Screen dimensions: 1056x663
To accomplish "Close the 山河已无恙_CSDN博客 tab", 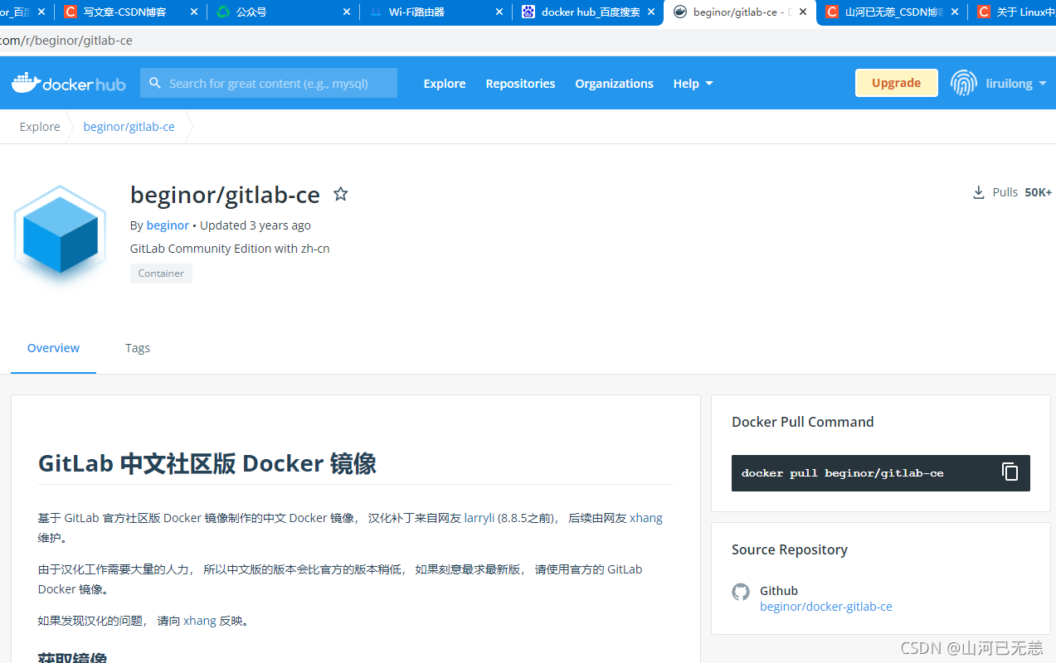I will (x=955, y=12).
